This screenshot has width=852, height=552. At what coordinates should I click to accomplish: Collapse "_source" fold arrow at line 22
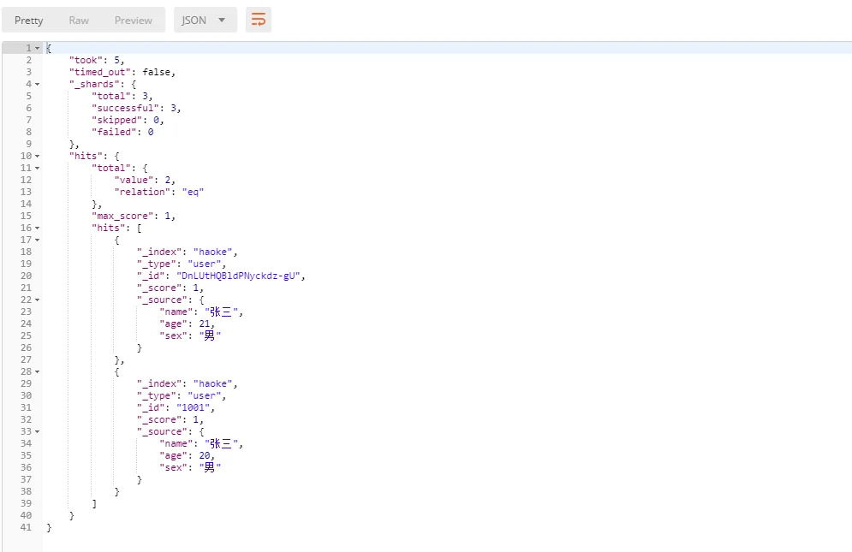click(x=38, y=300)
